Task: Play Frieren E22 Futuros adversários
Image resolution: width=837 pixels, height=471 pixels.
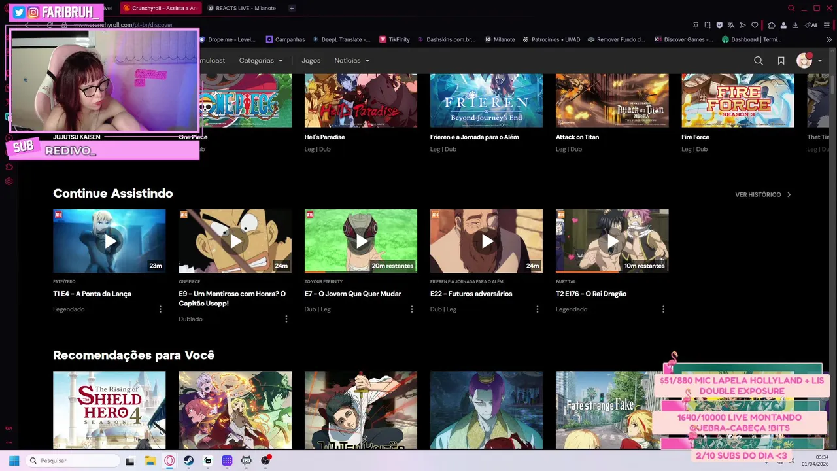Action: click(x=486, y=241)
